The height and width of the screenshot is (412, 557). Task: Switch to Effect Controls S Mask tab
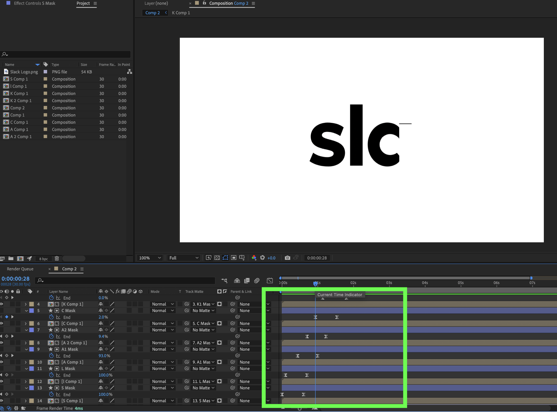coord(35,3)
